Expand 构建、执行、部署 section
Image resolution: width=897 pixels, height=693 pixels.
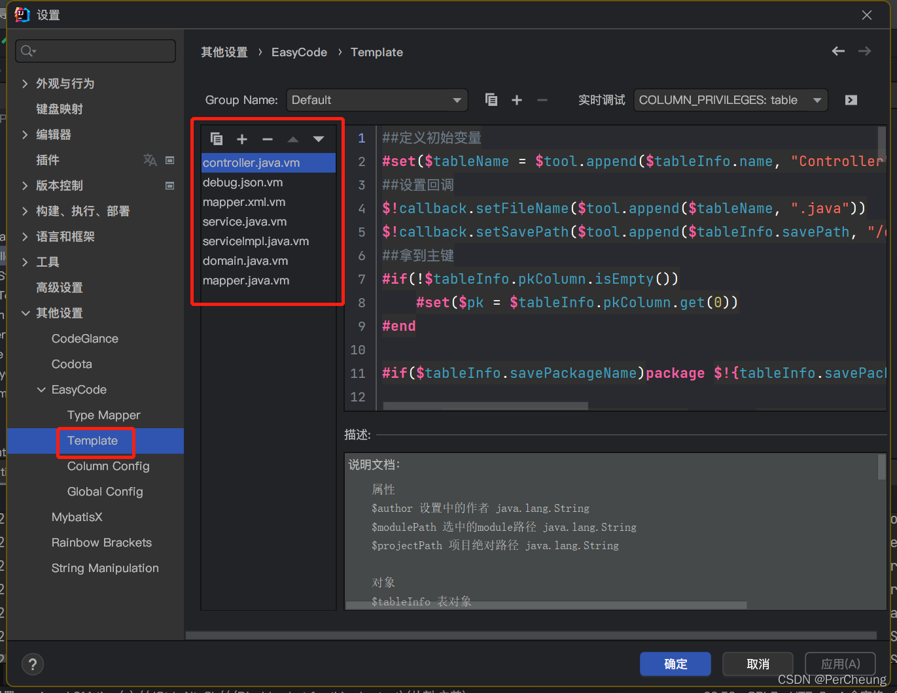(25, 211)
